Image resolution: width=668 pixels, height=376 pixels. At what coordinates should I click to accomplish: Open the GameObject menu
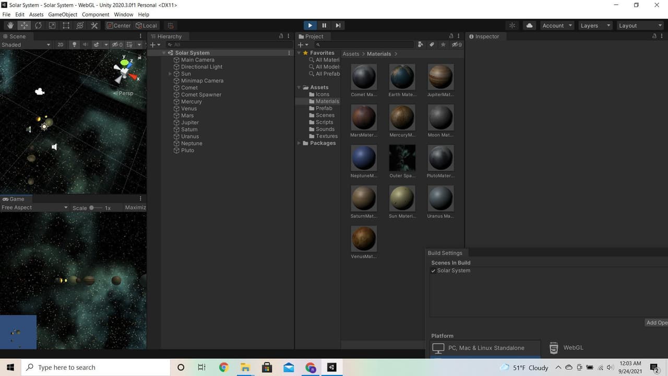click(63, 15)
